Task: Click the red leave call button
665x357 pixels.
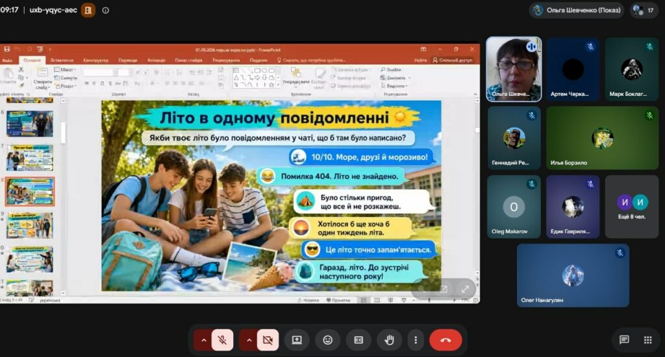Action: click(x=445, y=340)
